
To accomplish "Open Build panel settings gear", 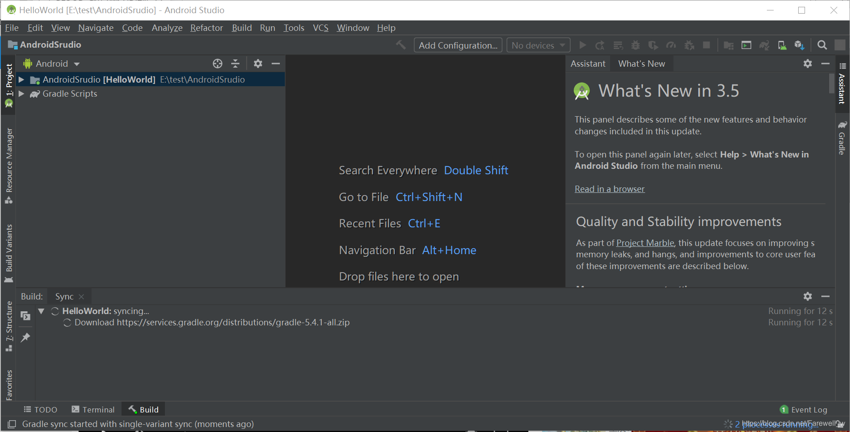I will (x=807, y=296).
